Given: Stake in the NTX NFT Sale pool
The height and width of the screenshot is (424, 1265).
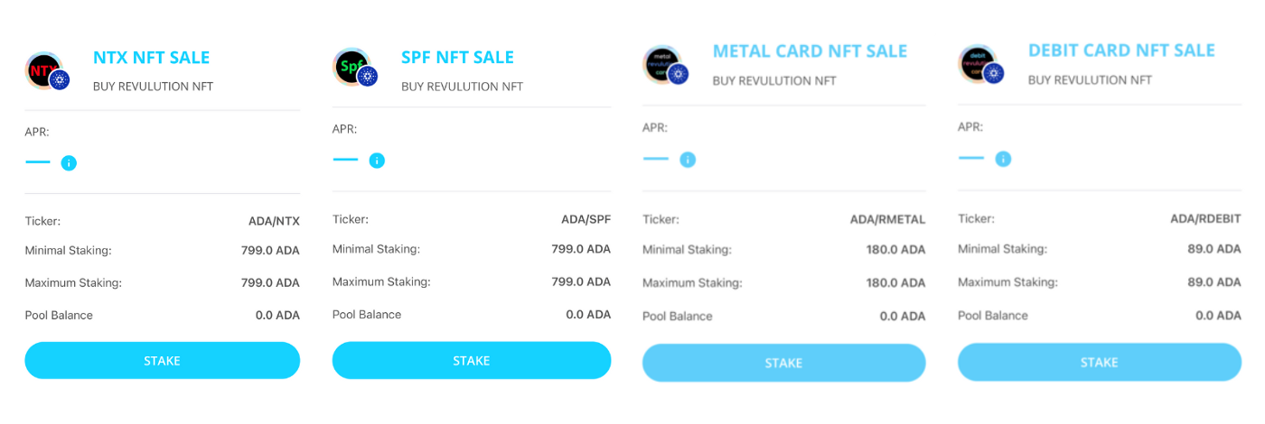Looking at the screenshot, I should [x=163, y=360].
